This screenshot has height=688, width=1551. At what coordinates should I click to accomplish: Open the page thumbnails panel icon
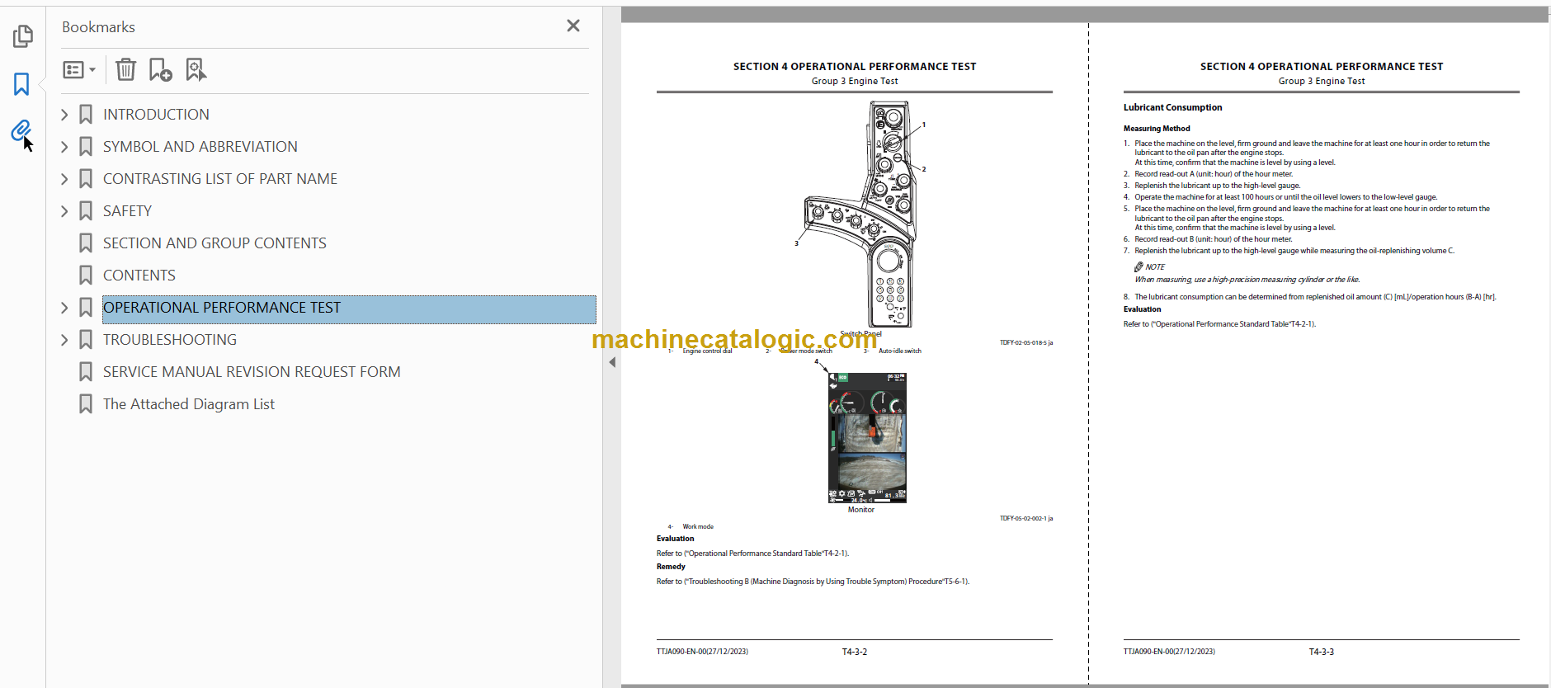(22, 36)
